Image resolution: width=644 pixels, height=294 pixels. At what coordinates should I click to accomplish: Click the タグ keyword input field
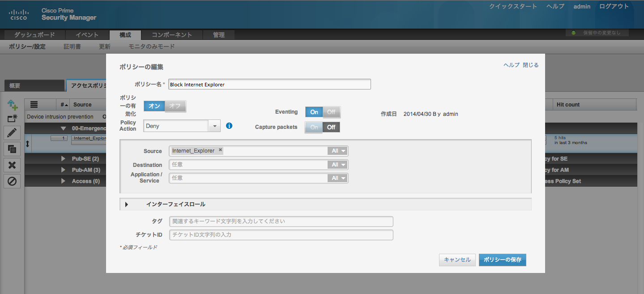(x=281, y=222)
